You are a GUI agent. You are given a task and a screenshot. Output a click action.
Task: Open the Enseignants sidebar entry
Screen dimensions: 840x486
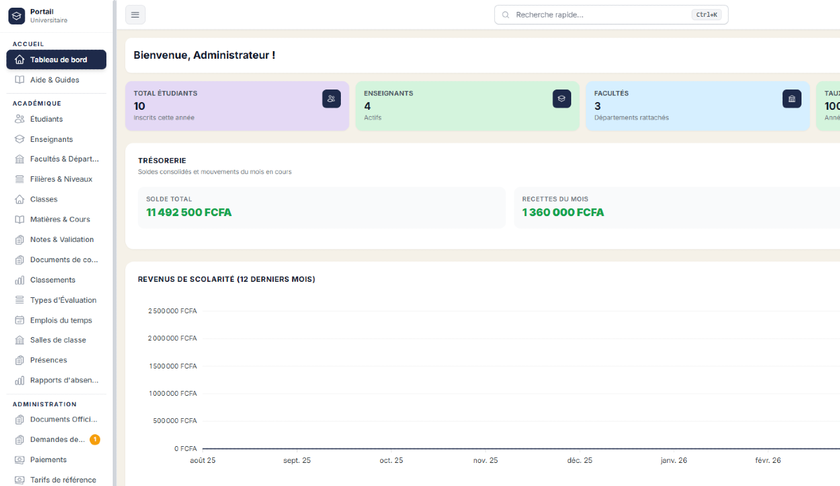click(x=56, y=139)
